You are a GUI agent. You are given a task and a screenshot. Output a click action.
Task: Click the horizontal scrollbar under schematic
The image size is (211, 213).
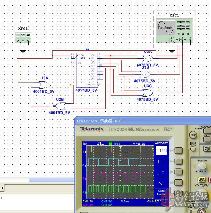[x=52, y=180]
